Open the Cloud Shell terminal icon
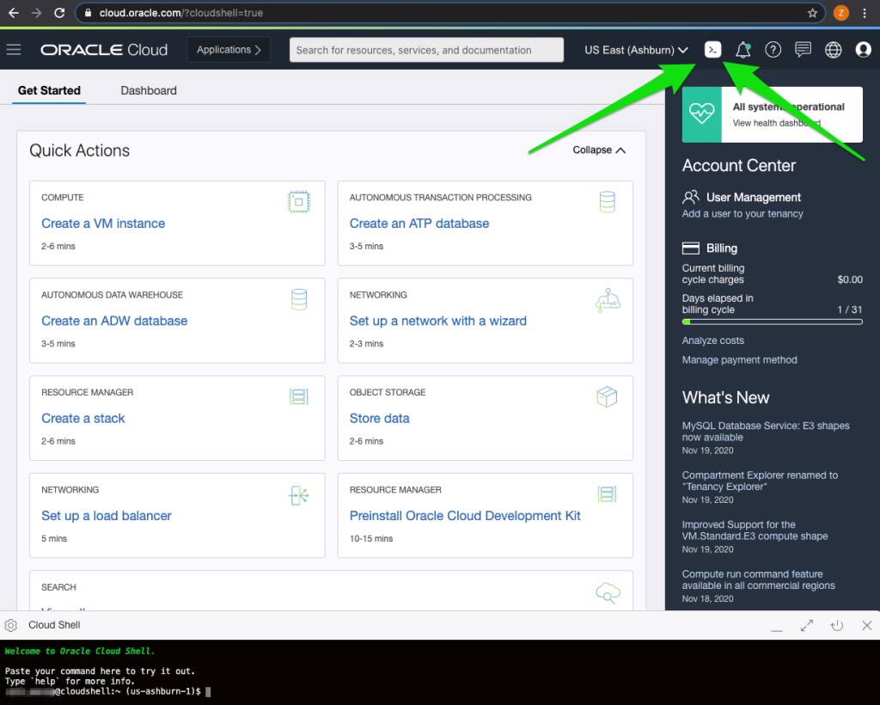 pyautogui.click(x=712, y=49)
